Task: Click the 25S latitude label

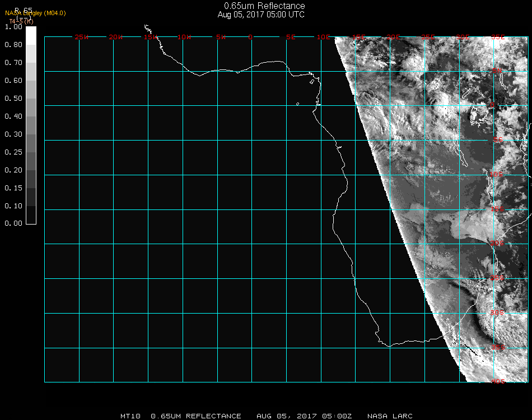Action: click(x=497, y=278)
